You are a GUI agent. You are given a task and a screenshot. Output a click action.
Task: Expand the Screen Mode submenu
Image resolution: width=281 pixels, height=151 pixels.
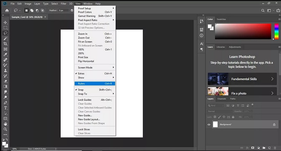point(95,68)
